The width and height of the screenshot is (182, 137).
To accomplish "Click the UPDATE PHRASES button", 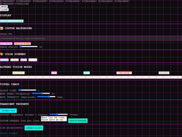I will (78, 121).
